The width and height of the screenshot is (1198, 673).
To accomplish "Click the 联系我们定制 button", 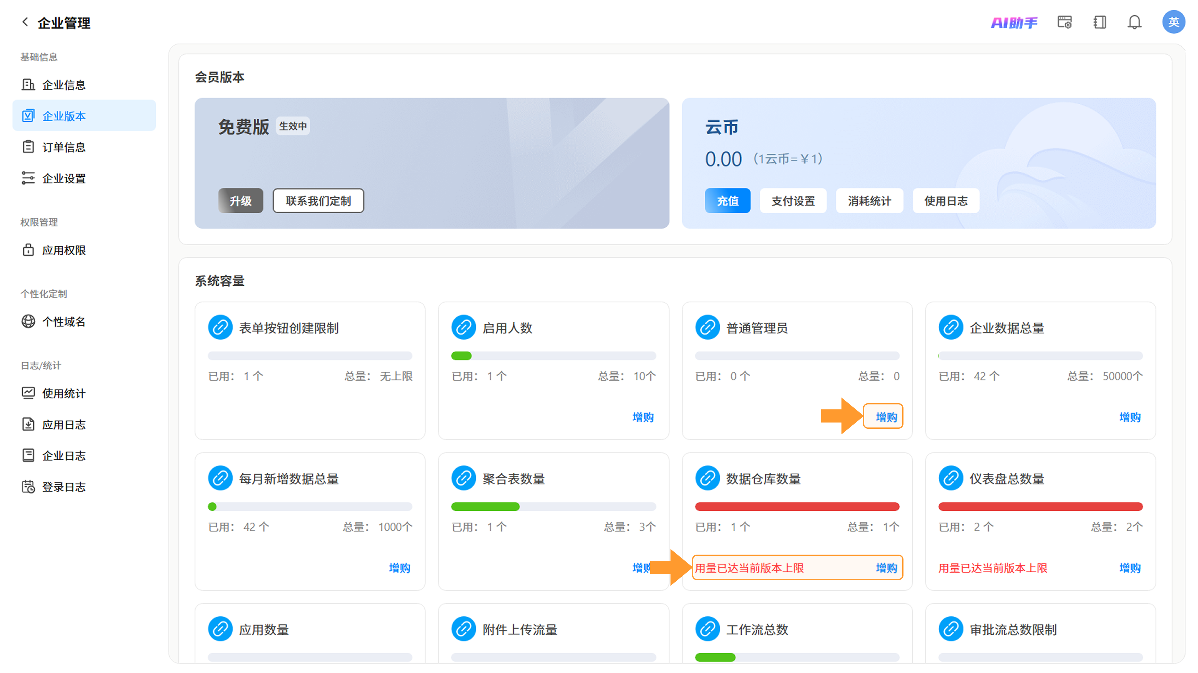I will tap(318, 201).
